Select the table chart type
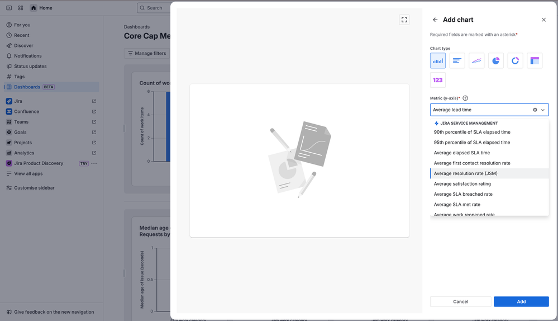The width and height of the screenshot is (558, 321). (x=535, y=60)
